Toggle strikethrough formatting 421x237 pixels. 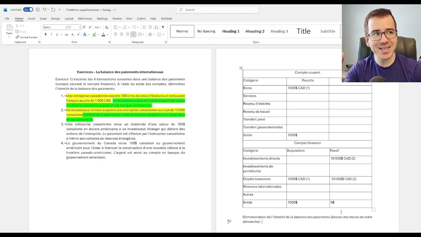coord(66,35)
